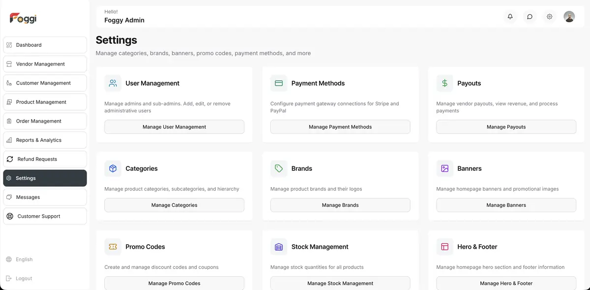
Task: Click the Dashboard sidebar icon
Action: tap(9, 45)
